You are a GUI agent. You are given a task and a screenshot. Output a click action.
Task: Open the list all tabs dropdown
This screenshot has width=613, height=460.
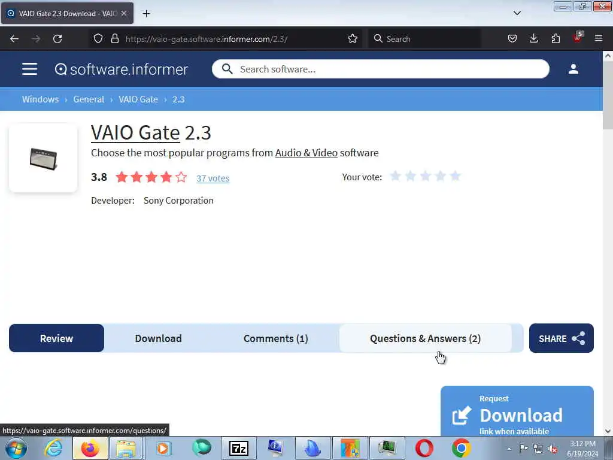(x=517, y=13)
